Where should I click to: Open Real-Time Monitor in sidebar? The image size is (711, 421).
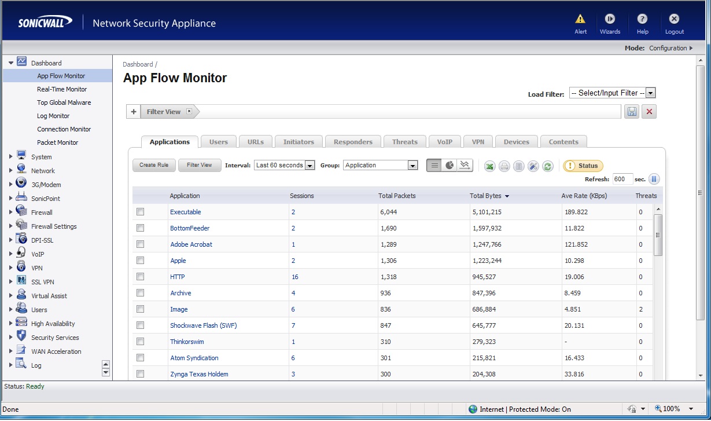62,89
